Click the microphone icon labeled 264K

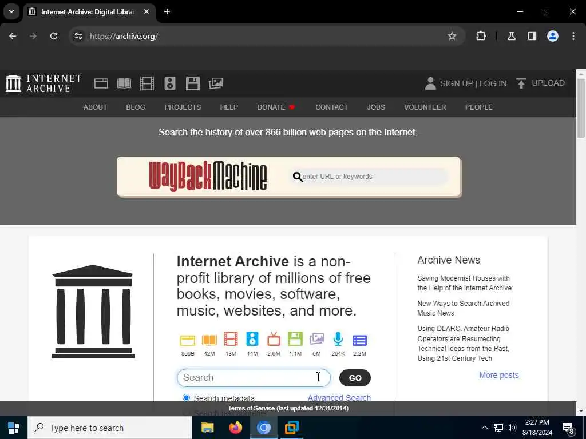point(338,339)
